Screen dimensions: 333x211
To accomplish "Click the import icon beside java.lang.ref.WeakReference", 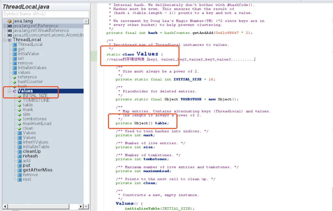I will (10, 31).
